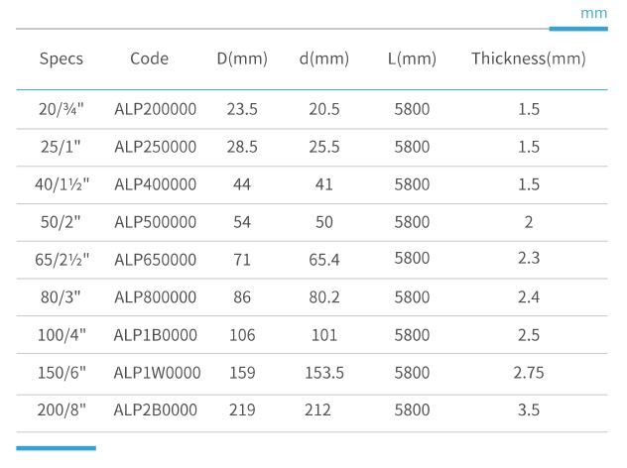Screen dimensions: 627x468
Task: Select product code ALP400000
Action: pyautogui.click(x=155, y=184)
